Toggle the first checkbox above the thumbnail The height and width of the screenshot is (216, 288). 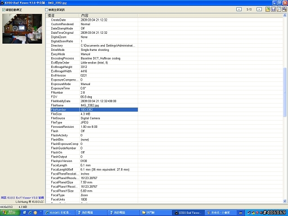pos(4,10)
